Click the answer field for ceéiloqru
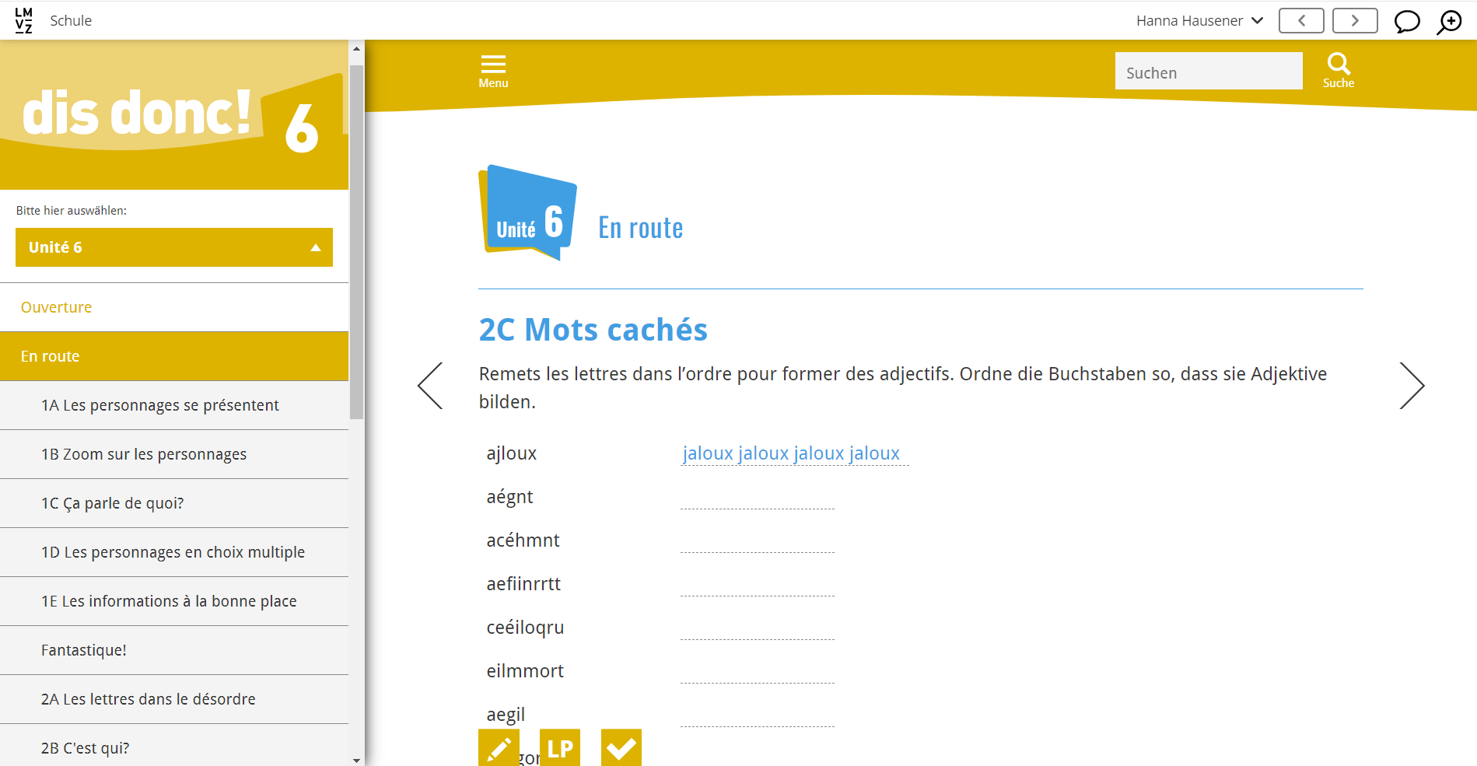The height and width of the screenshot is (766, 1477). click(758, 628)
